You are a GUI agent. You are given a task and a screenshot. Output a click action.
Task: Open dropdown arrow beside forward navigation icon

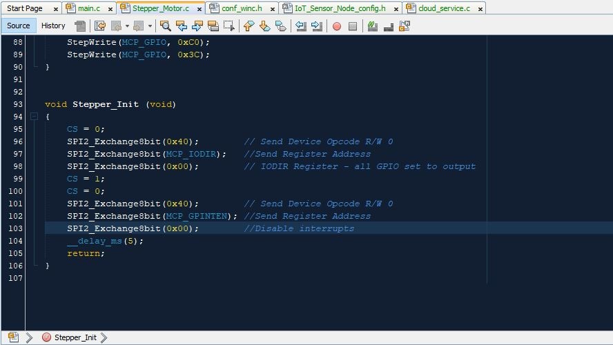click(150, 26)
